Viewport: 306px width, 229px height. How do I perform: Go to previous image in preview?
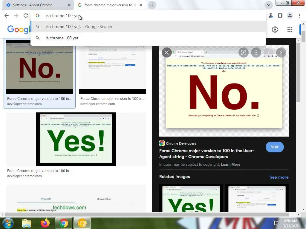point(269,52)
